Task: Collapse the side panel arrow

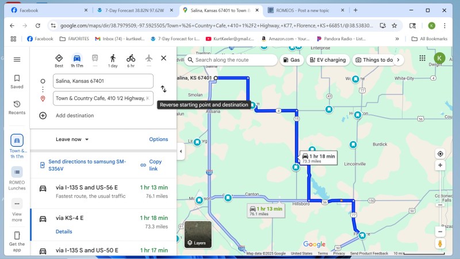Action: tap(181, 151)
